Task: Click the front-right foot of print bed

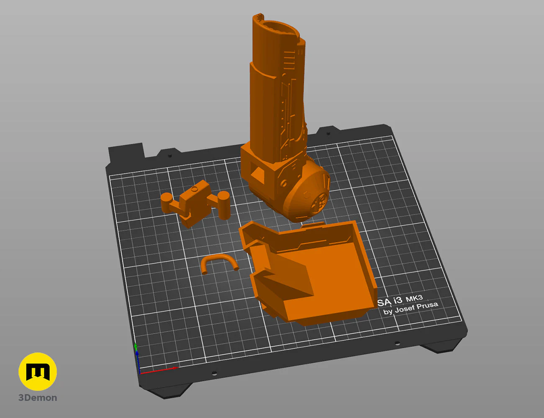Action: click(439, 347)
